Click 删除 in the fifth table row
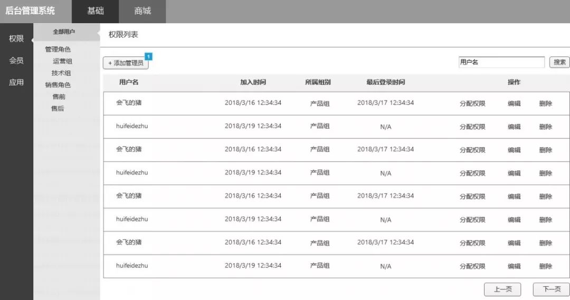The height and width of the screenshot is (300, 570). [546, 196]
